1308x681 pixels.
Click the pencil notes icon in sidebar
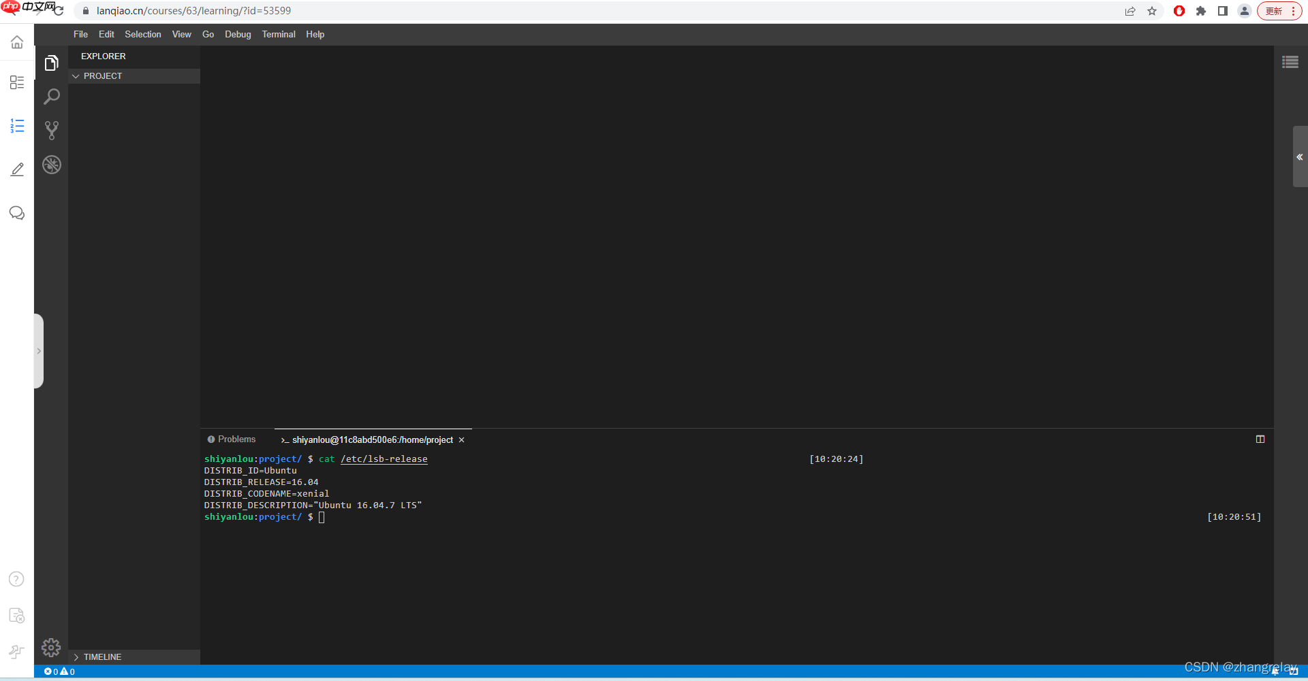(x=17, y=169)
